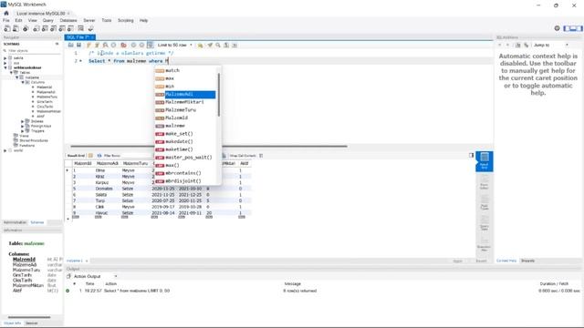
Task: Open the Limit to 50 rows dropdown
Action: (x=174, y=45)
